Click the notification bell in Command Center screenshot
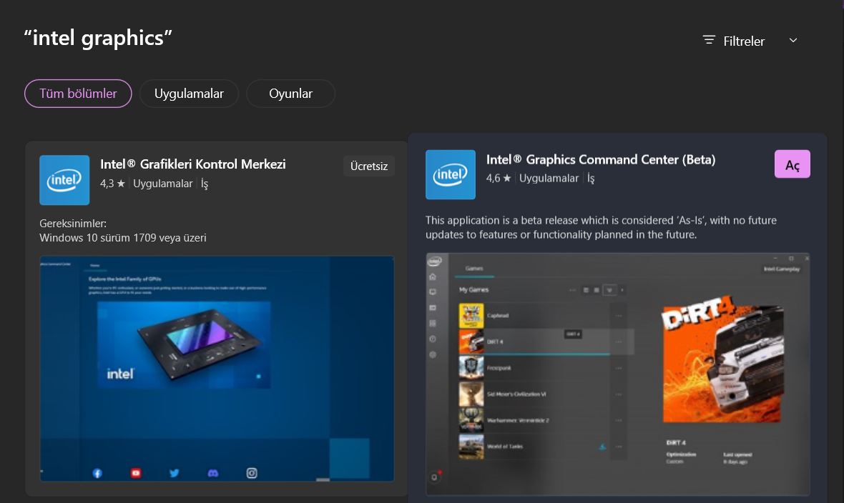Image resolution: width=844 pixels, height=503 pixels. (x=435, y=477)
